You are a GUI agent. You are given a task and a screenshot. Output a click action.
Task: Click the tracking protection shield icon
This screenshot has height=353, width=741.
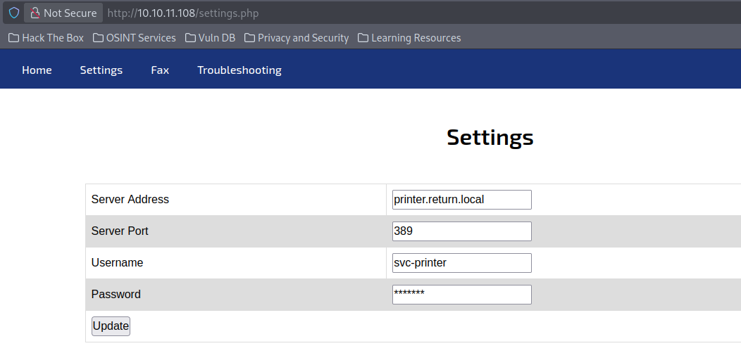click(13, 13)
